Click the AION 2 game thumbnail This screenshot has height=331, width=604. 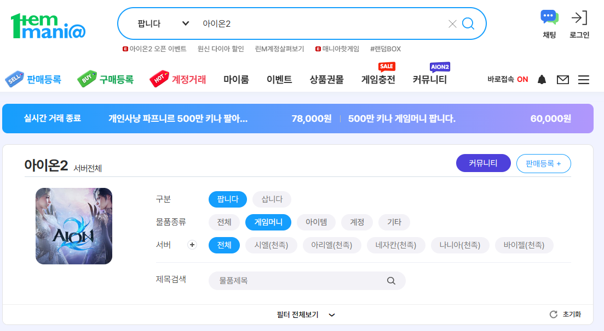tap(74, 226)
